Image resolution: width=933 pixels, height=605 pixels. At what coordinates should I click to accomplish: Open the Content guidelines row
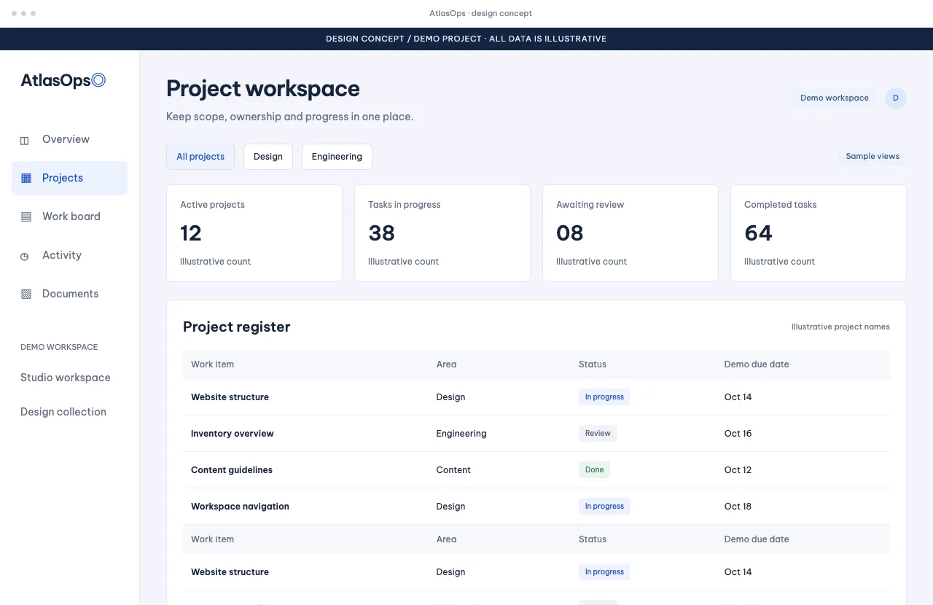pos(536,470)
